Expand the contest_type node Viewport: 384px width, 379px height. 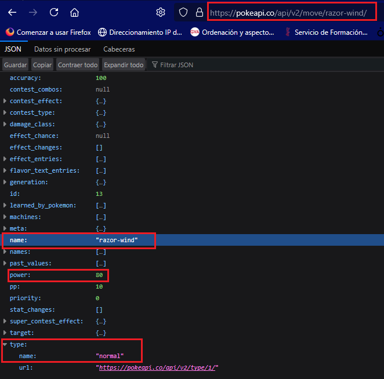click(x=5, y=112)
